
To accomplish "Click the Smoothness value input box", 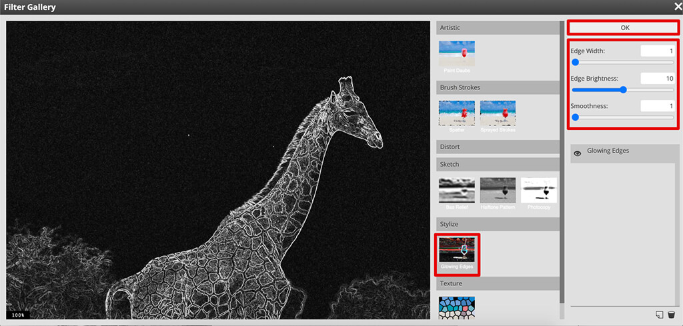I will click(658, 106).
